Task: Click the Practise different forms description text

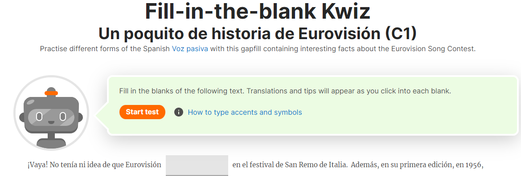Action: (258, 49)
